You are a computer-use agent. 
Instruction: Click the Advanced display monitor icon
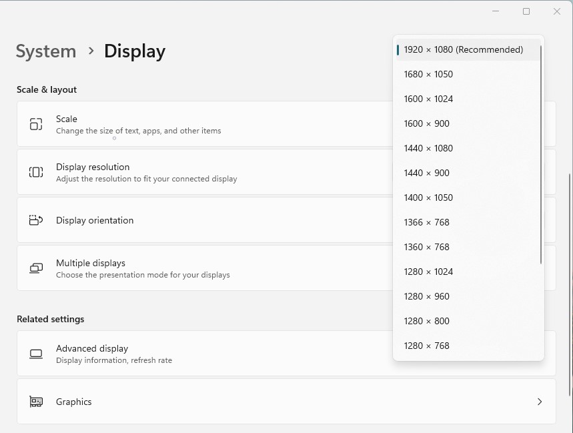pyautogui.click(x=36, y=354)
